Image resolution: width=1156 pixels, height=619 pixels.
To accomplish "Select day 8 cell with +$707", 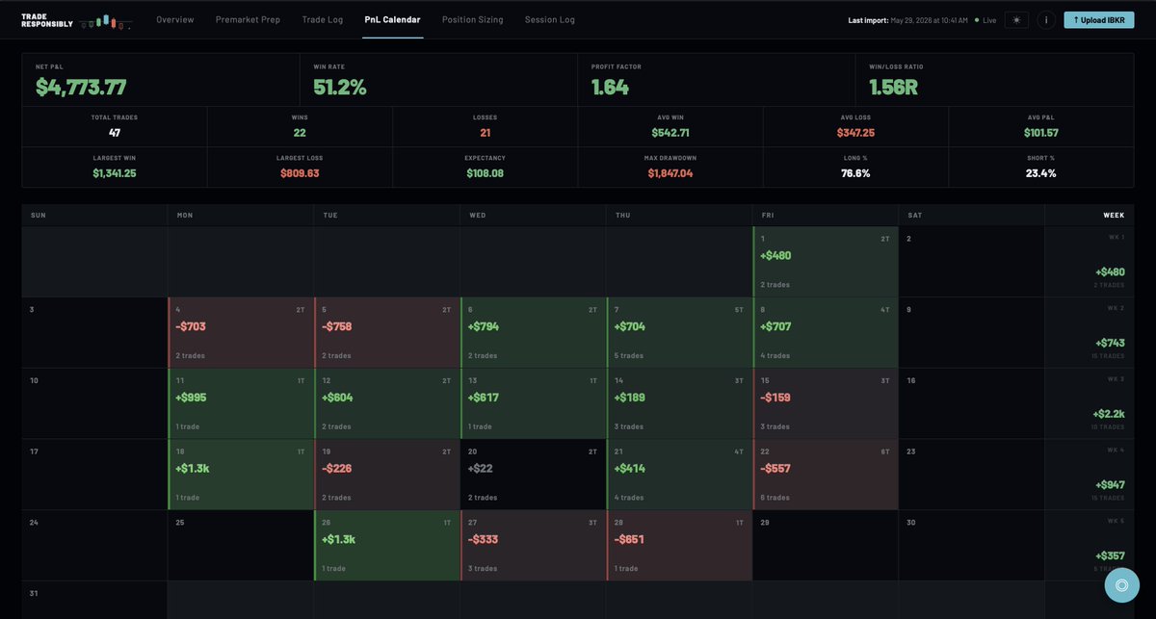I will click(x=826, y=332).
